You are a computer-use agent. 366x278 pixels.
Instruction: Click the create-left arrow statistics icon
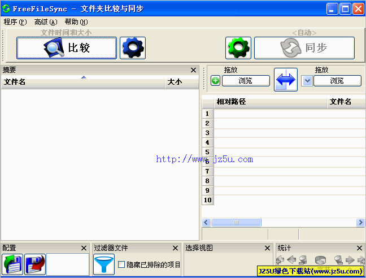pos(280,260)
